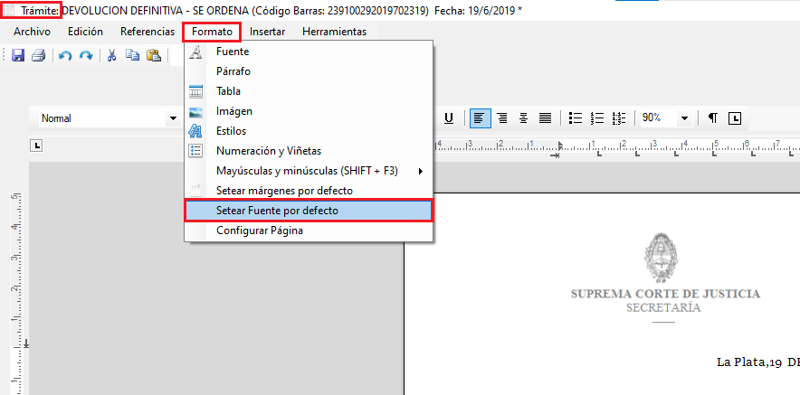800x395 pixels.
Task: Click the tab stop selector left of ruler
Action: pos(36,145)
